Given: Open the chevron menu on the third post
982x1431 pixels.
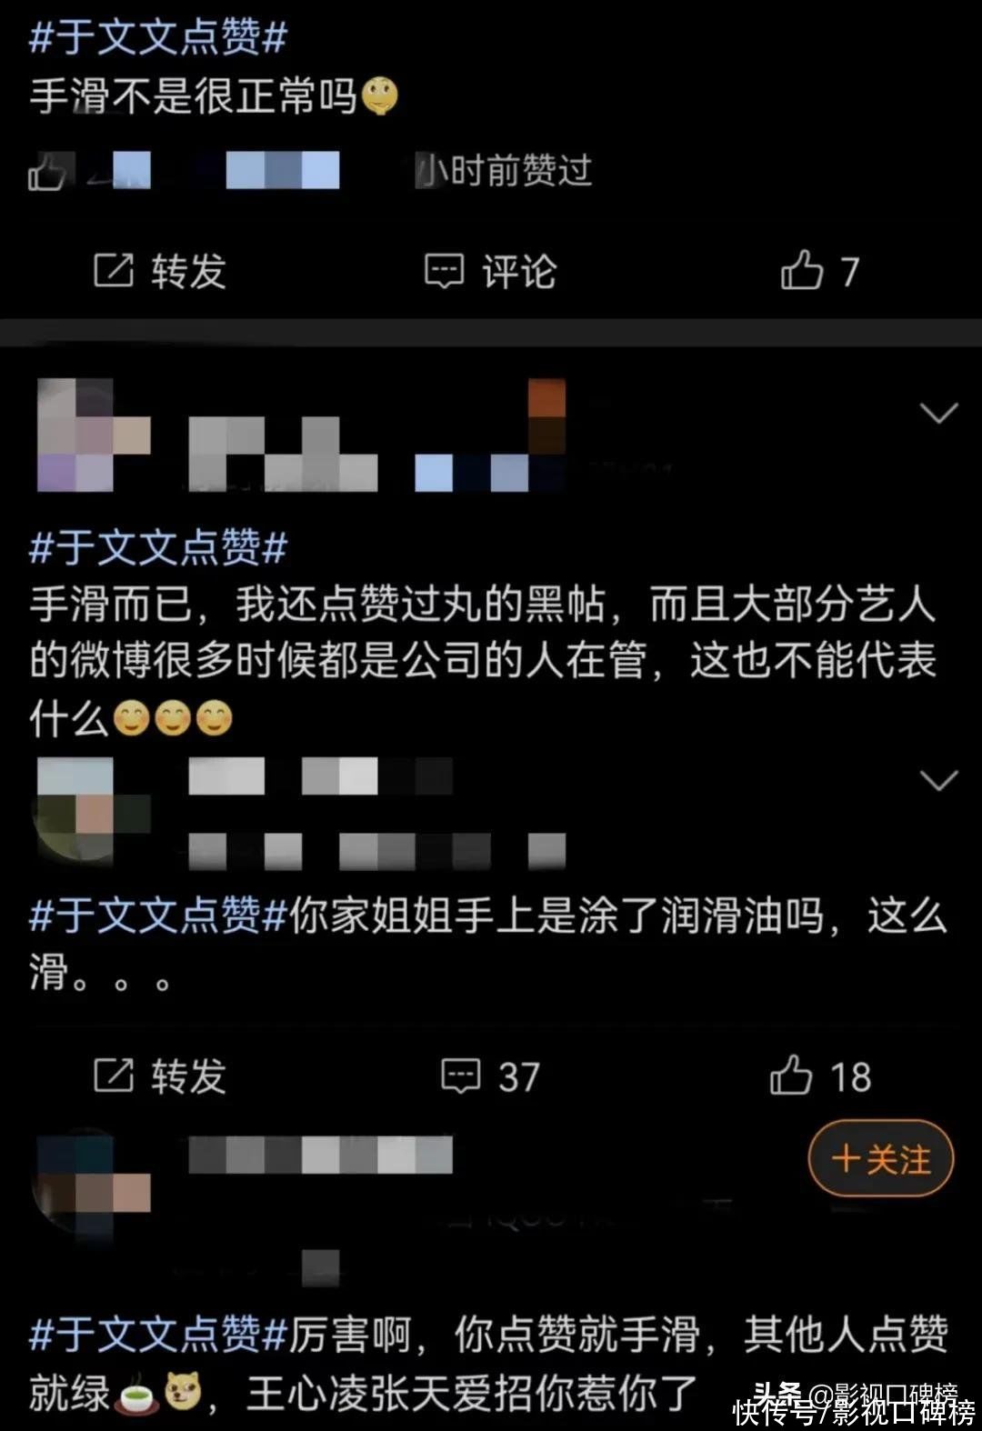Looking at the screenshot, I should [x=938, y=780].
